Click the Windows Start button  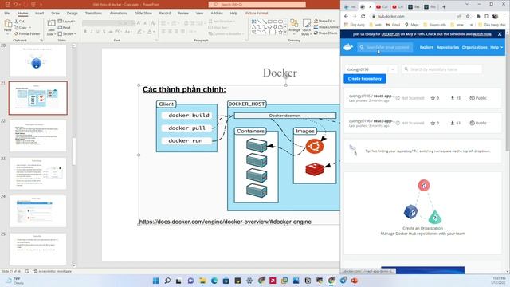tap(156, 281)
